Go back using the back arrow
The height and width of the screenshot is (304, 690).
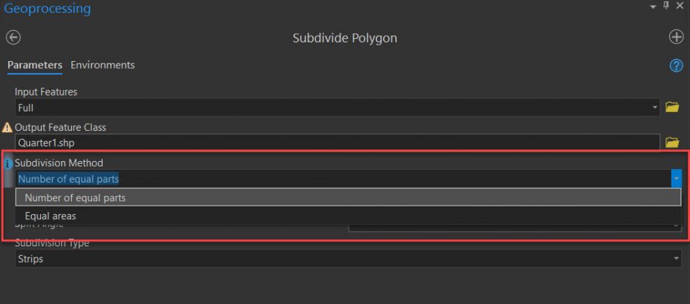click(13, 37)
